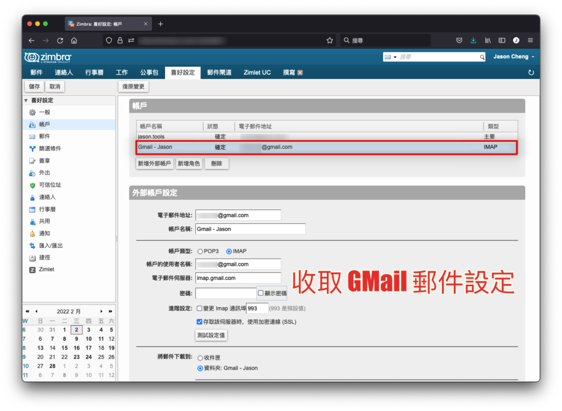This screenshot has width=562, height=411.
Task: Switch to the 工作 tasks tab
Action: pos(121,73)
